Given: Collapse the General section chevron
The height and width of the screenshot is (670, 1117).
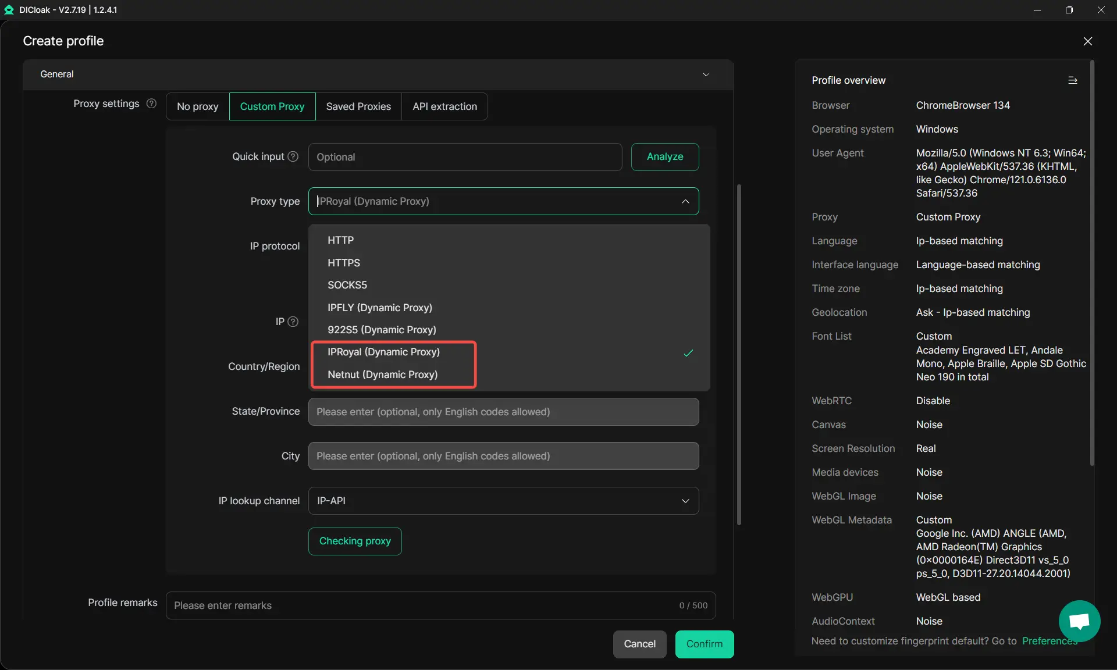Looking at the screenshot, I should click(x=706, y=74).
